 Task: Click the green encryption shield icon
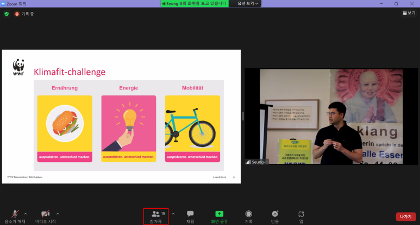coord(7,14)
